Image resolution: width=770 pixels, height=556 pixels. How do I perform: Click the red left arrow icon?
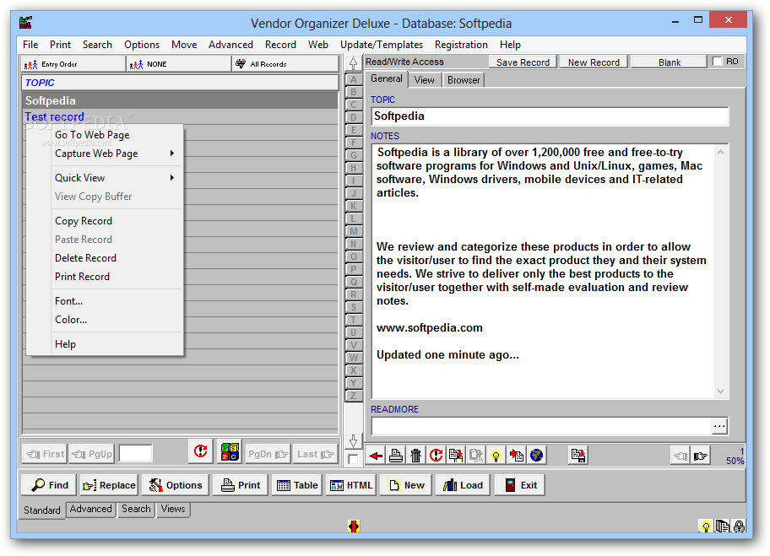coord(377,456)
